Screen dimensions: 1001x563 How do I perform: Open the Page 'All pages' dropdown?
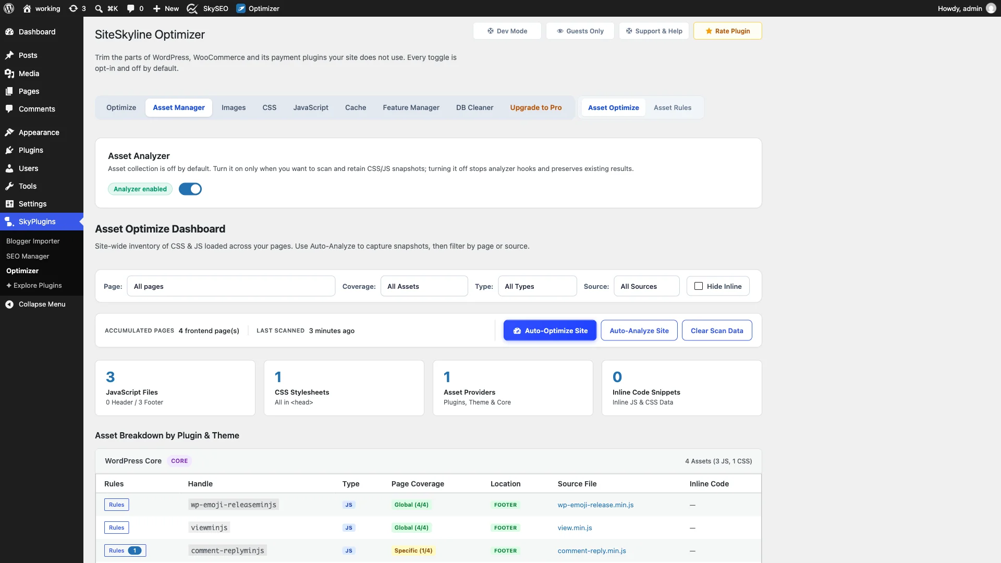(x=231, y=286)
